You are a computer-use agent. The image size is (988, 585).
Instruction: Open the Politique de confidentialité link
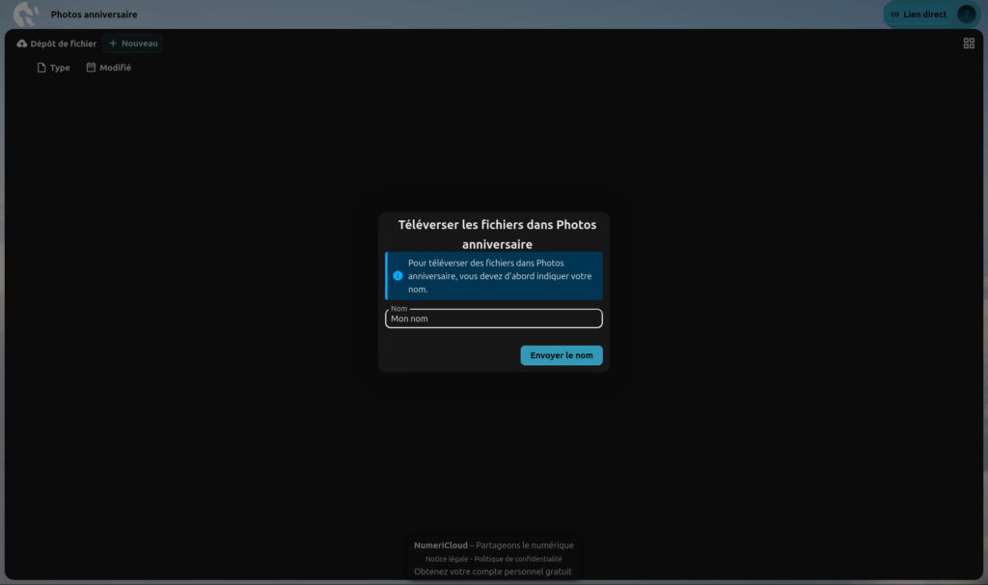pos(518,559)
